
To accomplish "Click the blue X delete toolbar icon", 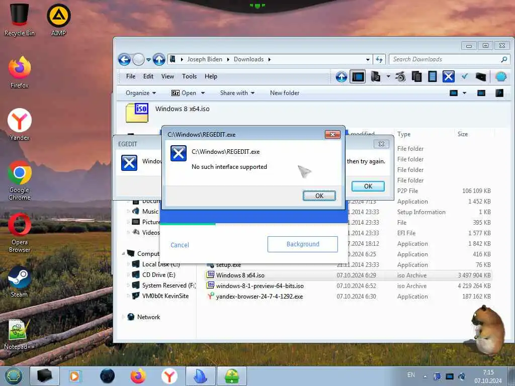I will [x=448, y=77].
